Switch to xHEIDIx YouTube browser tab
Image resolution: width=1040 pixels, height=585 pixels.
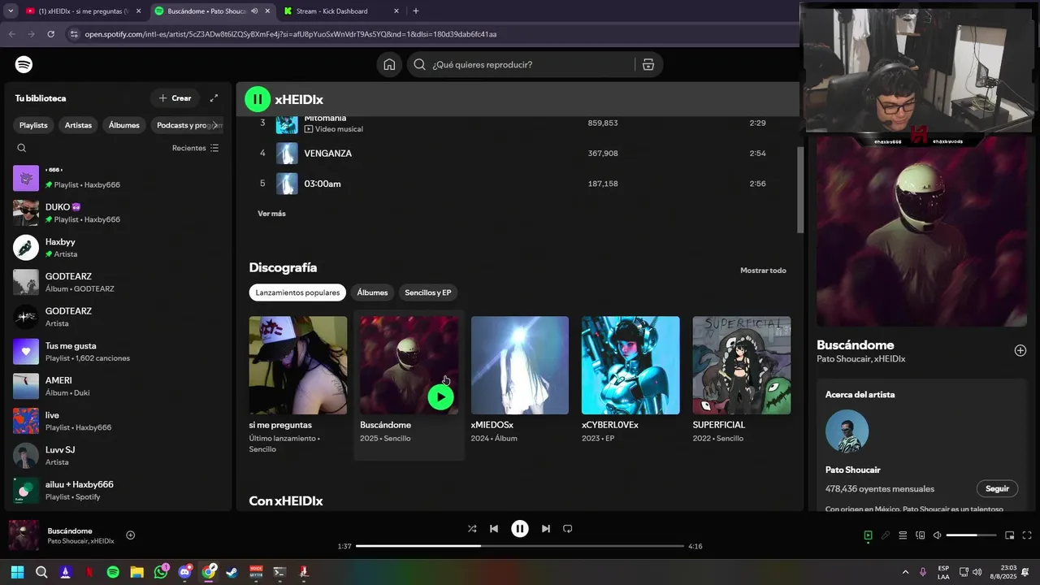click(x=83, y=11)
